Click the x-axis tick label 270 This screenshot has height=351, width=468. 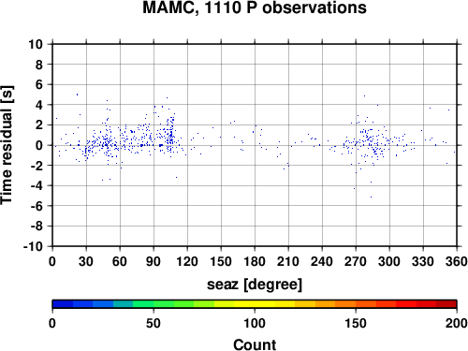click(356, 261)
